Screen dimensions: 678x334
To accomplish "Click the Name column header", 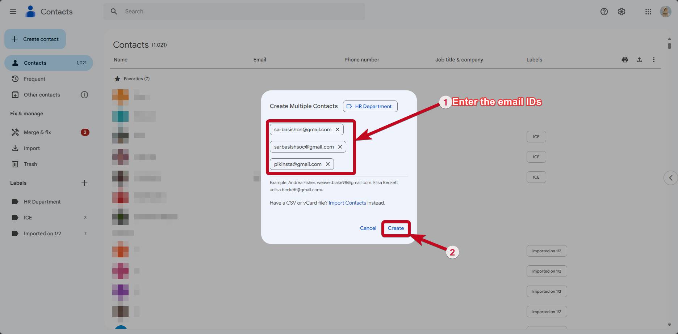I will point(121,60).
